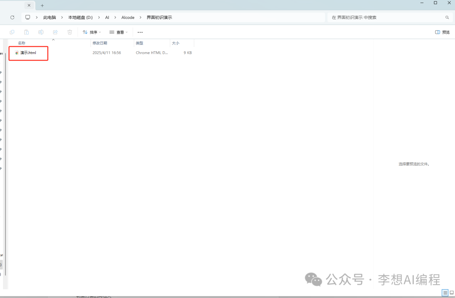The height and width of the screenshot is (298, 455).
Task: Click the search magnifier icon
Action: (x=447, y=17)
